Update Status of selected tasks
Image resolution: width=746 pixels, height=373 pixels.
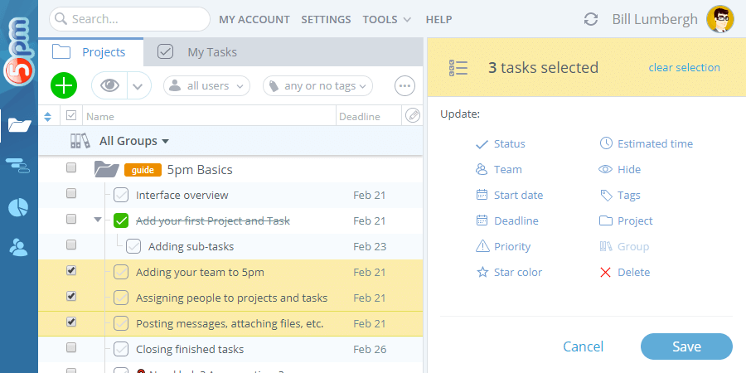[x=501, y=143]
